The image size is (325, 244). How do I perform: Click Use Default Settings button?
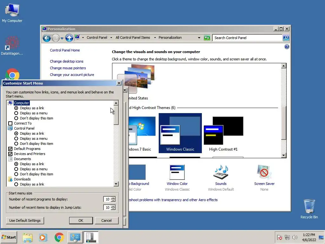click(x=25, y=220)
